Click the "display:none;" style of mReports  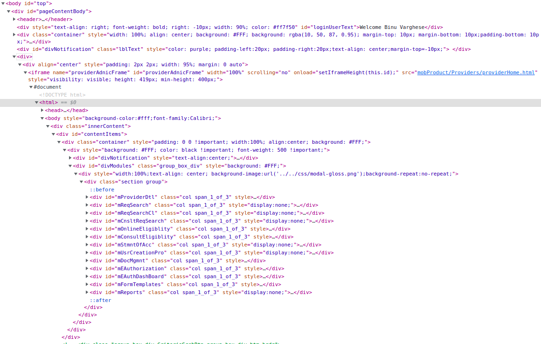[x=265, y=292]
